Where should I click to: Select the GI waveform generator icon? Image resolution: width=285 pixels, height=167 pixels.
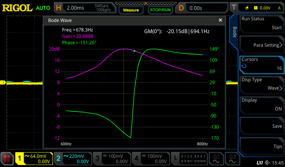click(216, 159)
